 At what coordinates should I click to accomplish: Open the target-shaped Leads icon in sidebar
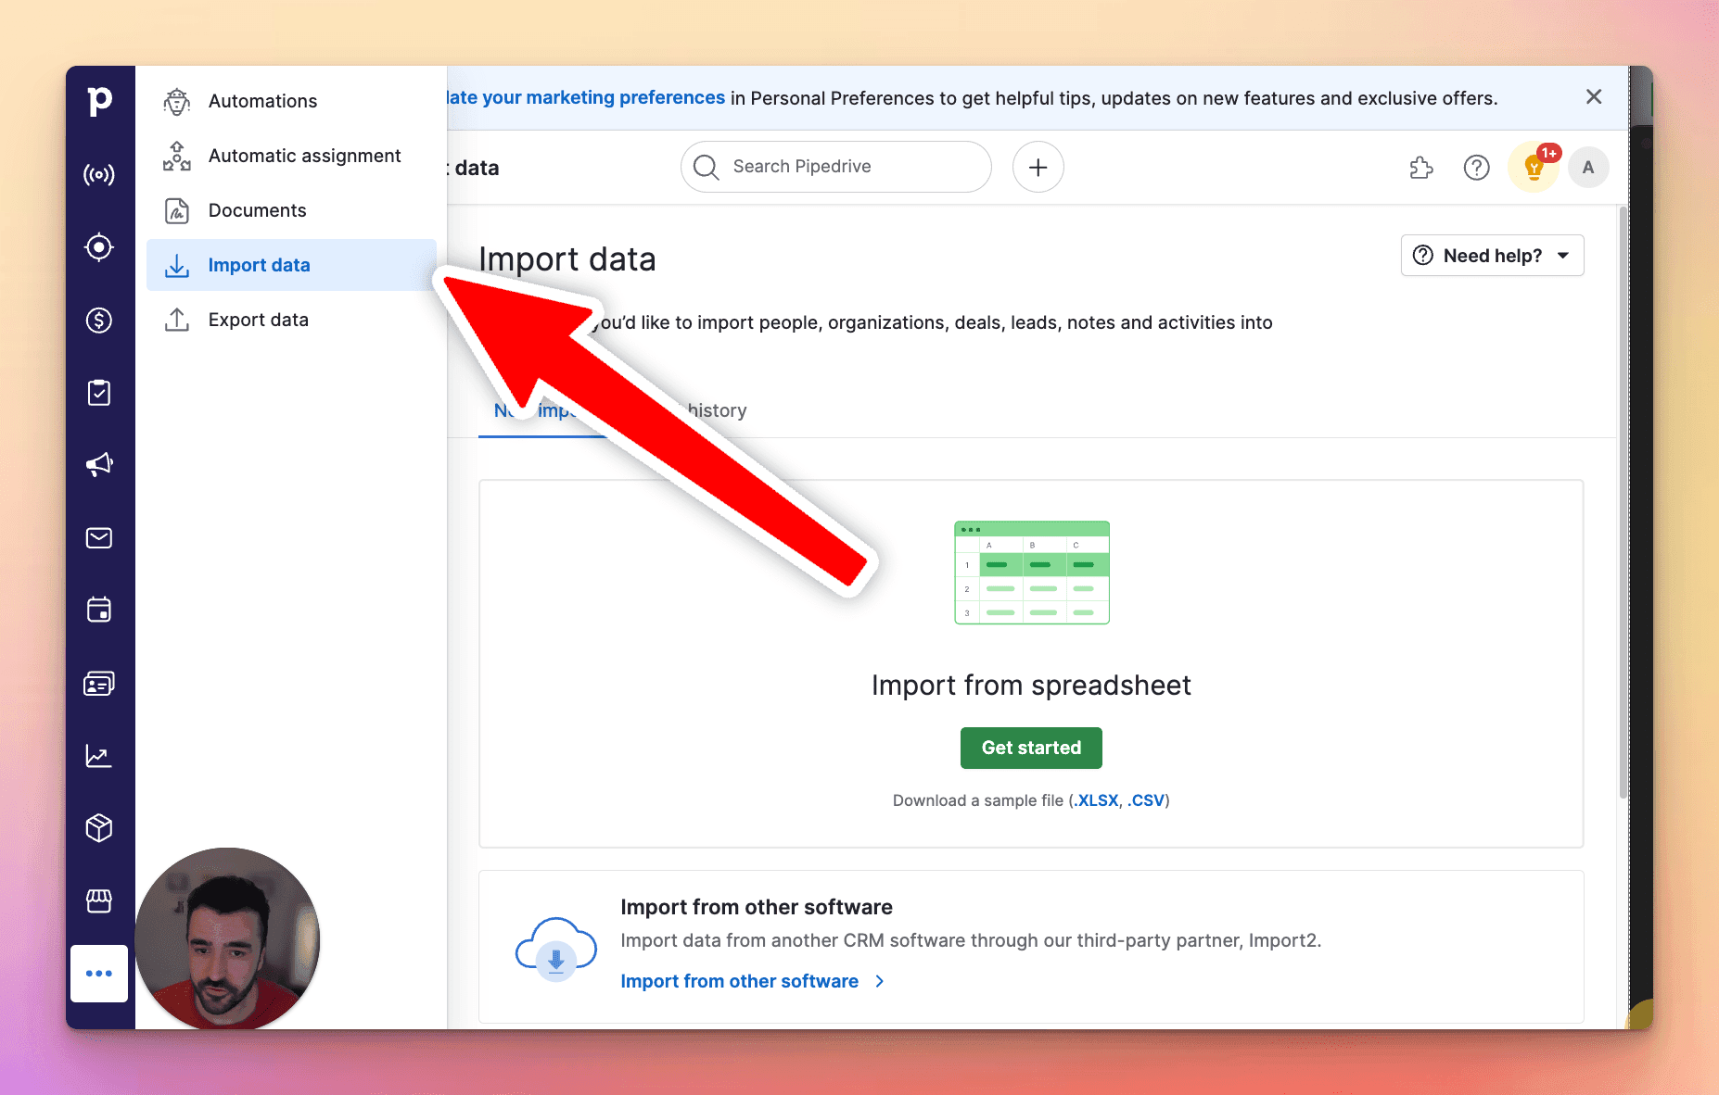pos(99,247)
